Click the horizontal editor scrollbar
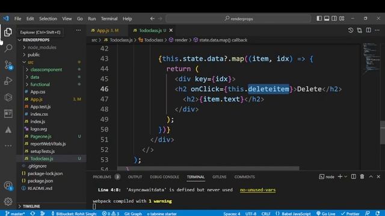The height and width of the screenshot is (216, 385). pyautogui.click(x=208, y=168)
